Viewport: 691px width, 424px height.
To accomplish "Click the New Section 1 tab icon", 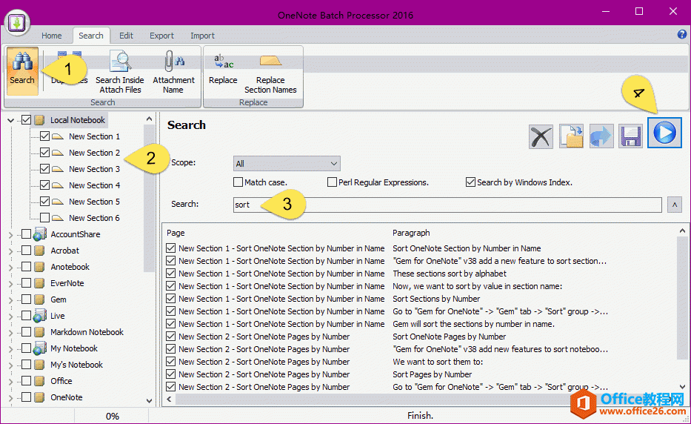I will click(58, 137).
